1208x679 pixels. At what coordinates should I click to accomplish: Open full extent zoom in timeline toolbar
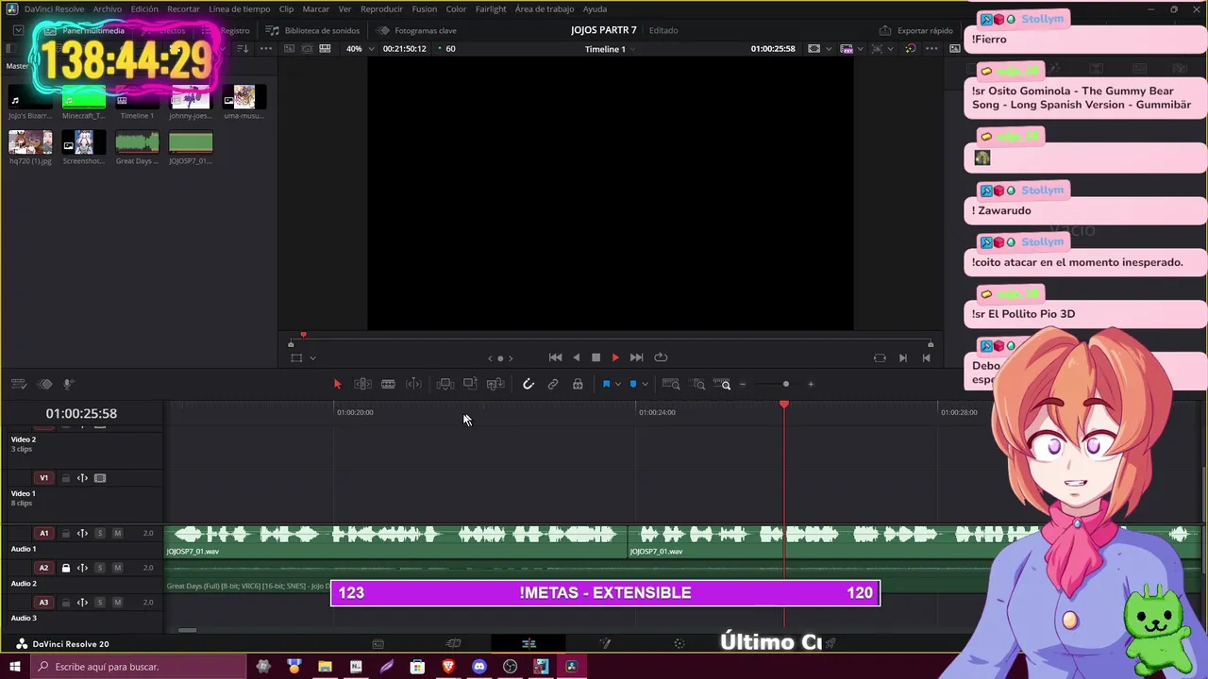pyautogui.click(x=671, y=384)
